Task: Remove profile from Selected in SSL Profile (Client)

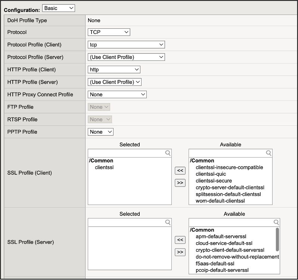Action: 180,183
